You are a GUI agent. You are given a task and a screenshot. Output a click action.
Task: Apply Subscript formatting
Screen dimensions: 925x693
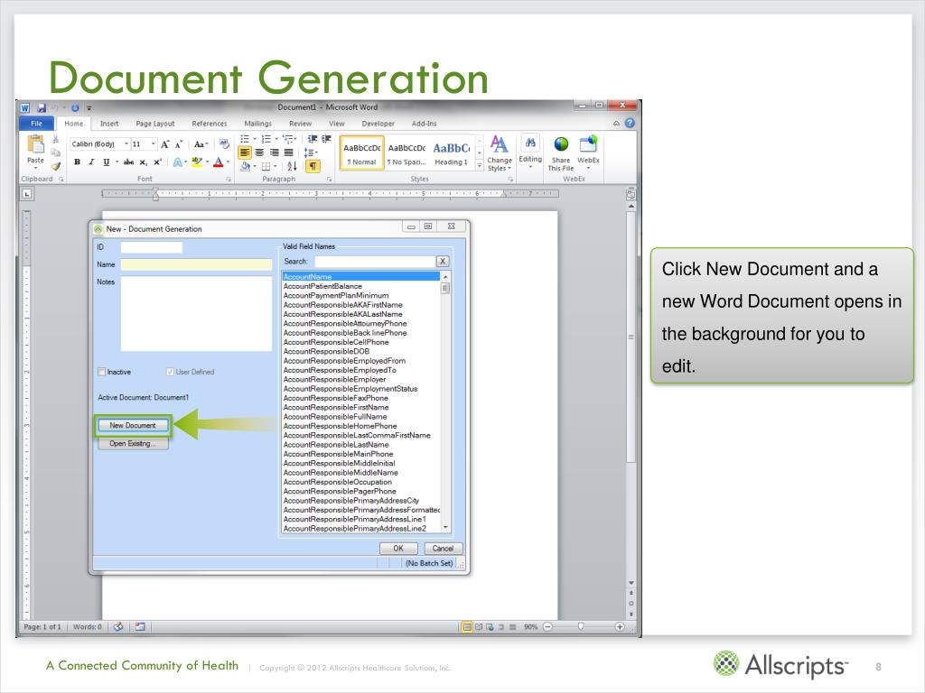click(x=144, y=162)
